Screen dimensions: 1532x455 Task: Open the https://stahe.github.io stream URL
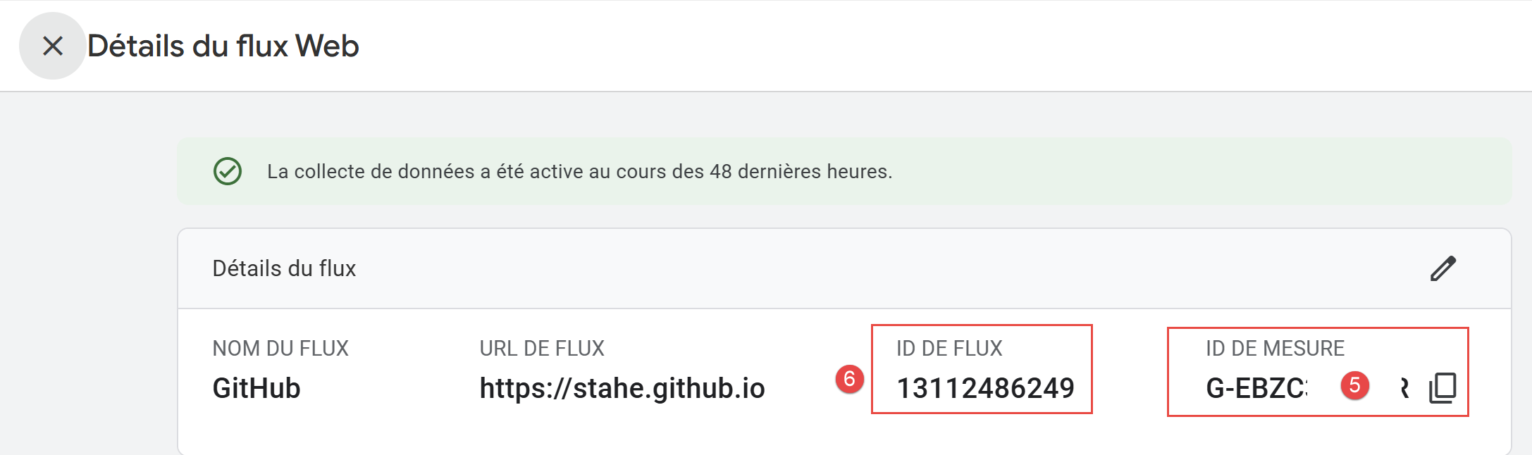pyautogui.click(x=622, y=388)
